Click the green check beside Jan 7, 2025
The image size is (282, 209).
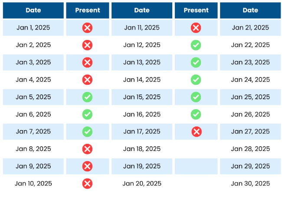[x=87, y=132]
